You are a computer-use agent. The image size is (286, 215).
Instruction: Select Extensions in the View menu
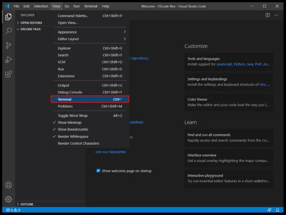point(90,76)
